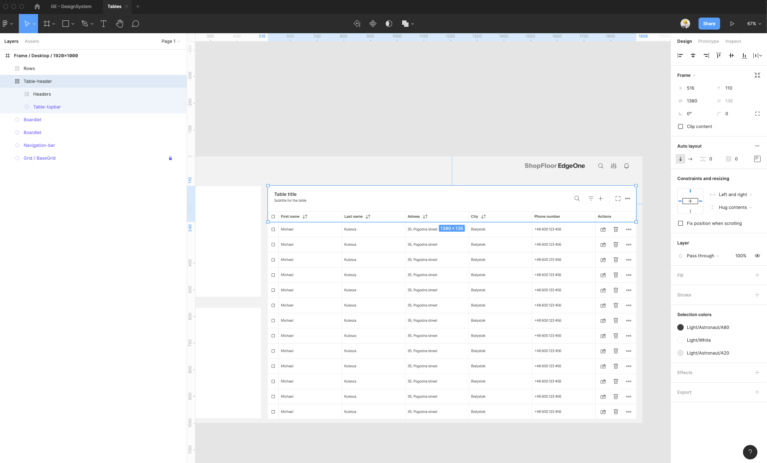Select the Text tool
The image size is (767, 463).
tap(103, 24)
